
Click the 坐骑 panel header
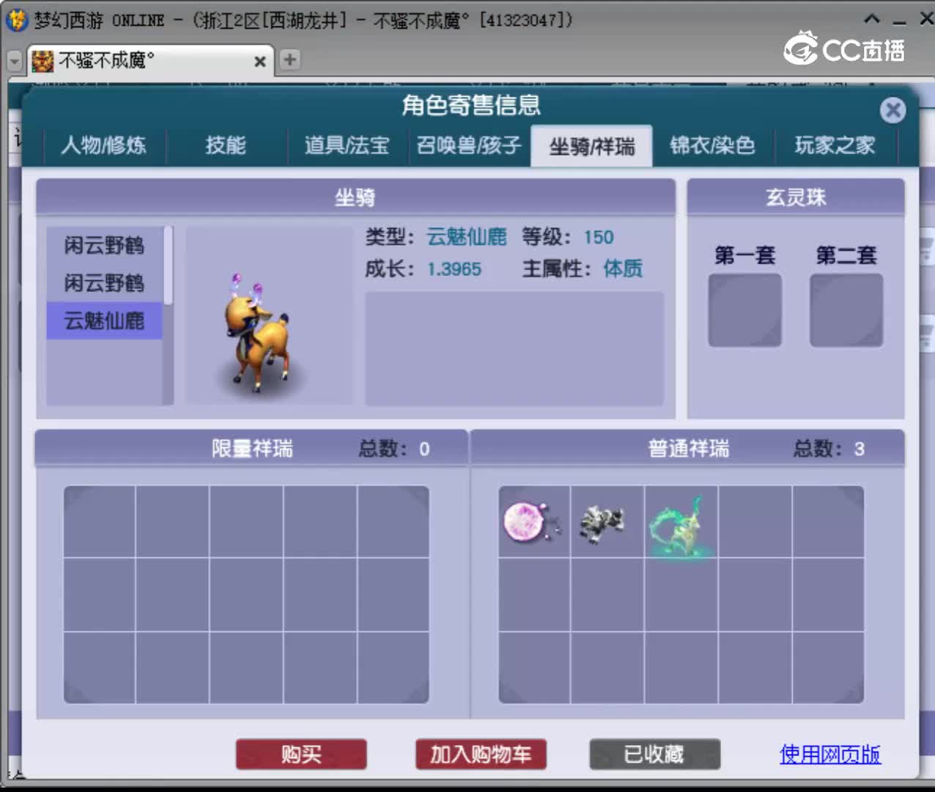tap(355, 197)
